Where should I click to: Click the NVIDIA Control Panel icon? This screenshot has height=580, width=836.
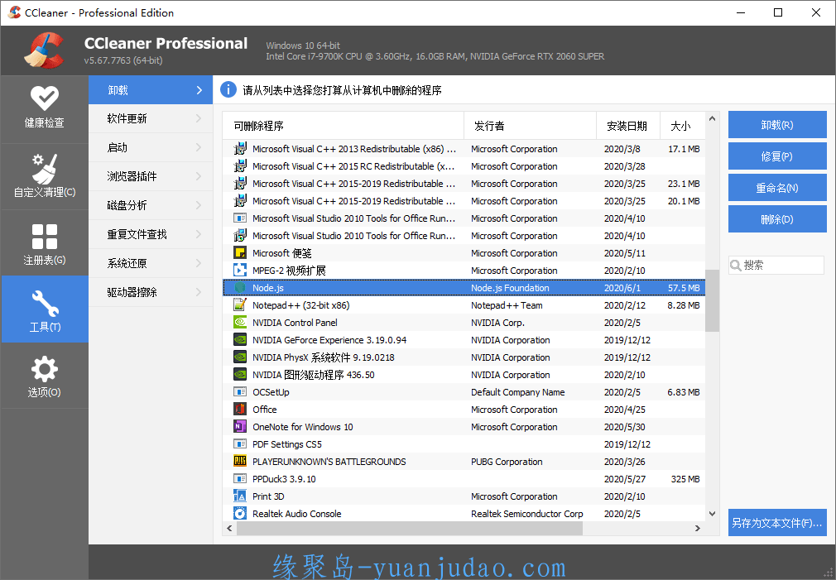tap(240, 323)
